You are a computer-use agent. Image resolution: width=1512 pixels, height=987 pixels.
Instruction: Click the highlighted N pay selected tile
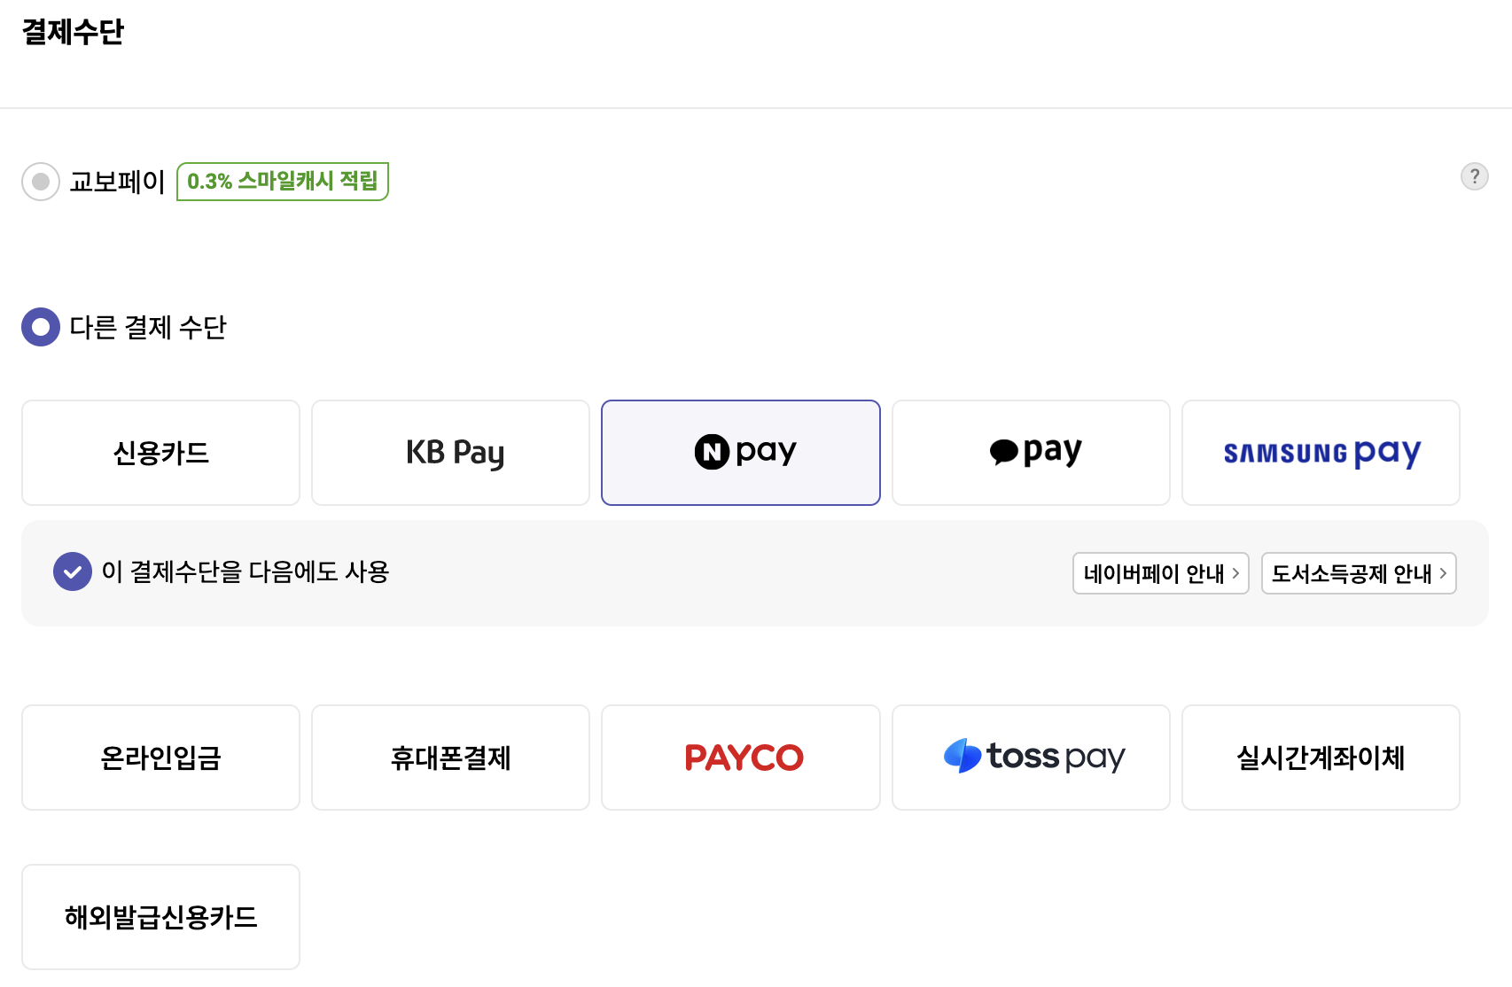coord(741,452)
